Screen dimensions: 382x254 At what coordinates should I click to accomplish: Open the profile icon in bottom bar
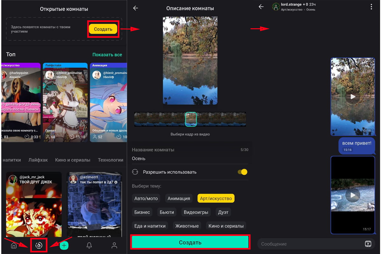tap(114, 245)
